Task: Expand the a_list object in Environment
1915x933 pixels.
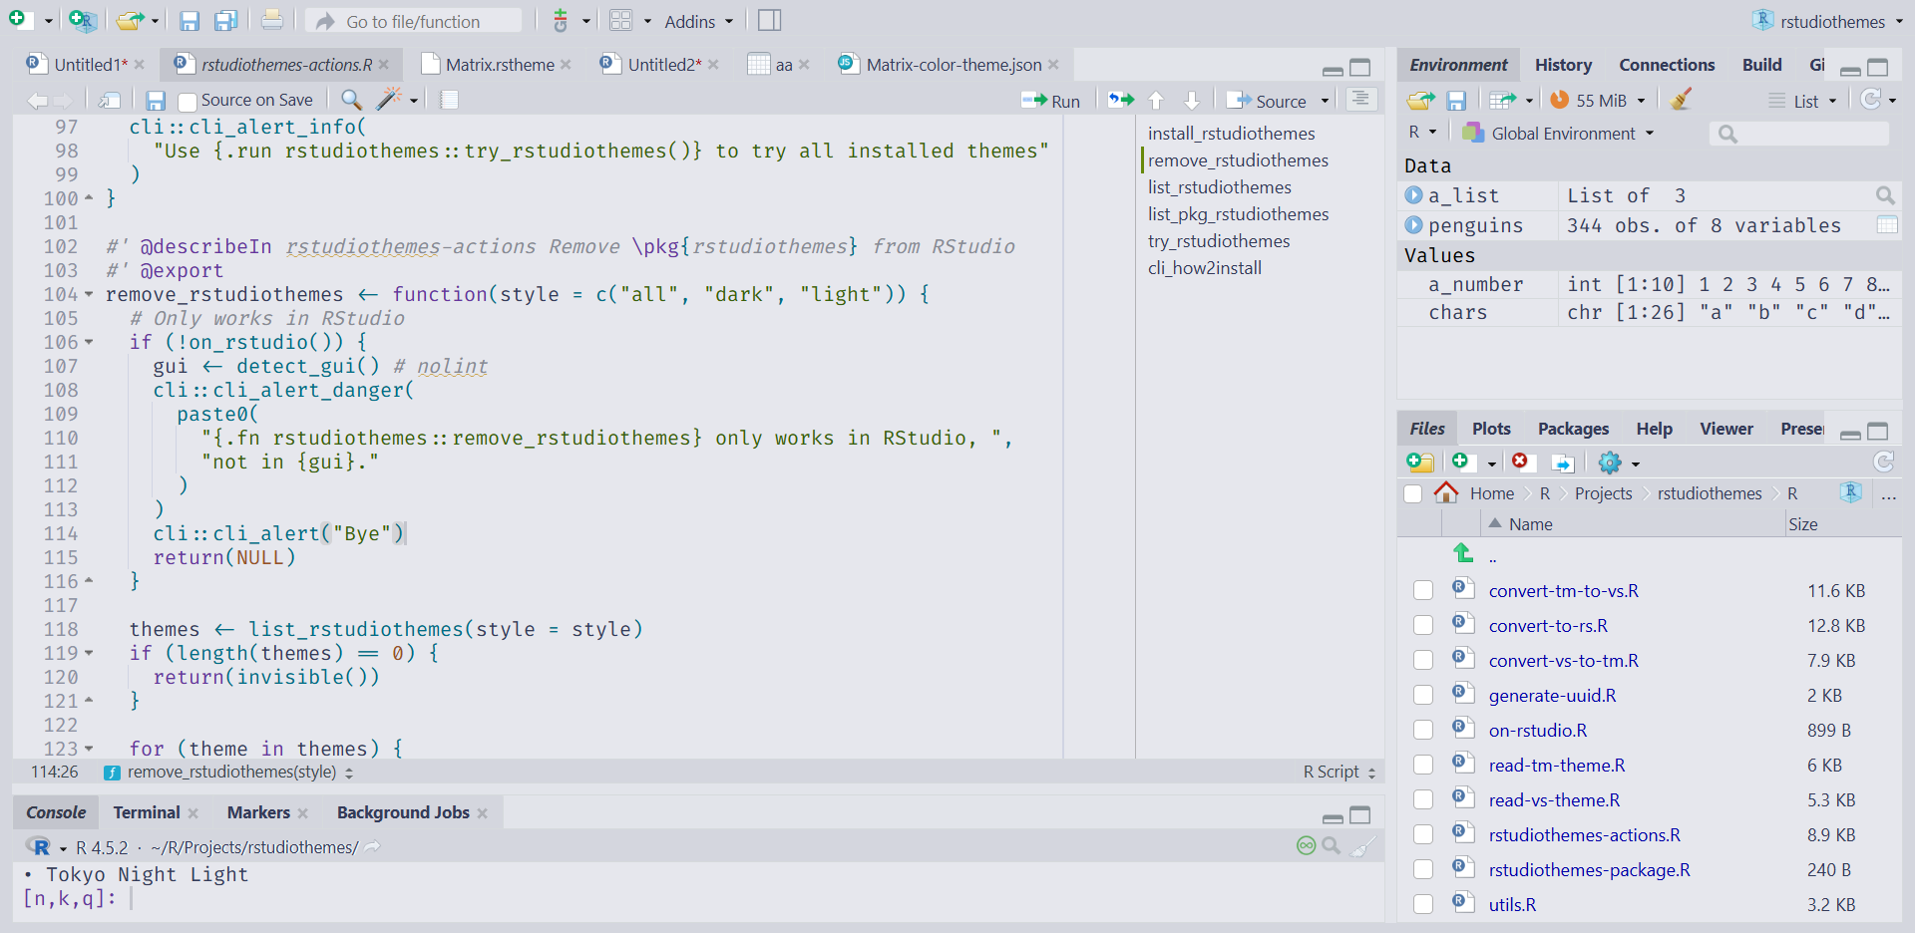Action: [1414, 195]
